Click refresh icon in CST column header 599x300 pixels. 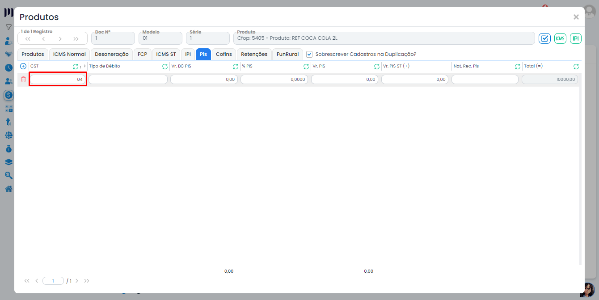tap(76, 66)
